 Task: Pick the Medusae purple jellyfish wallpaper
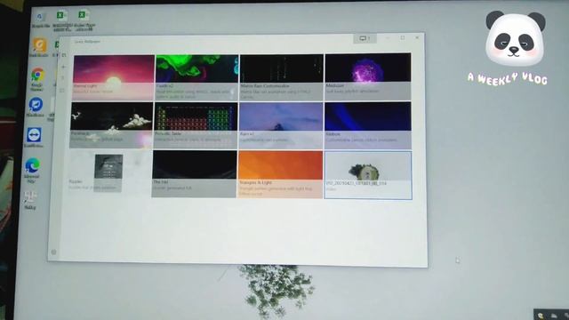click(368, 77)
